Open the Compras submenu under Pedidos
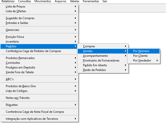Screen dimensions: 166x125 (103, 46)
